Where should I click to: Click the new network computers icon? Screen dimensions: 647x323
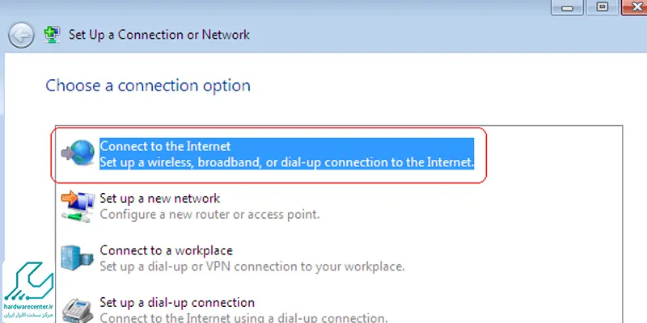tap(78, 207)
